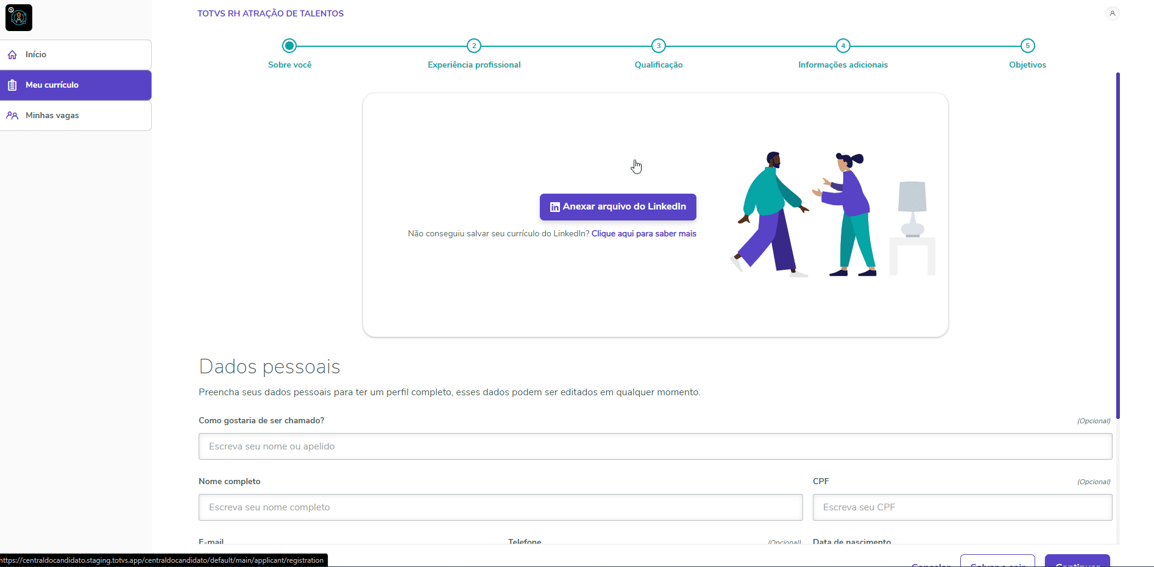Screen dimensions: 1154x567
Task: Click the people illustration in the LinkedIn card
Action: click(832, 214)
